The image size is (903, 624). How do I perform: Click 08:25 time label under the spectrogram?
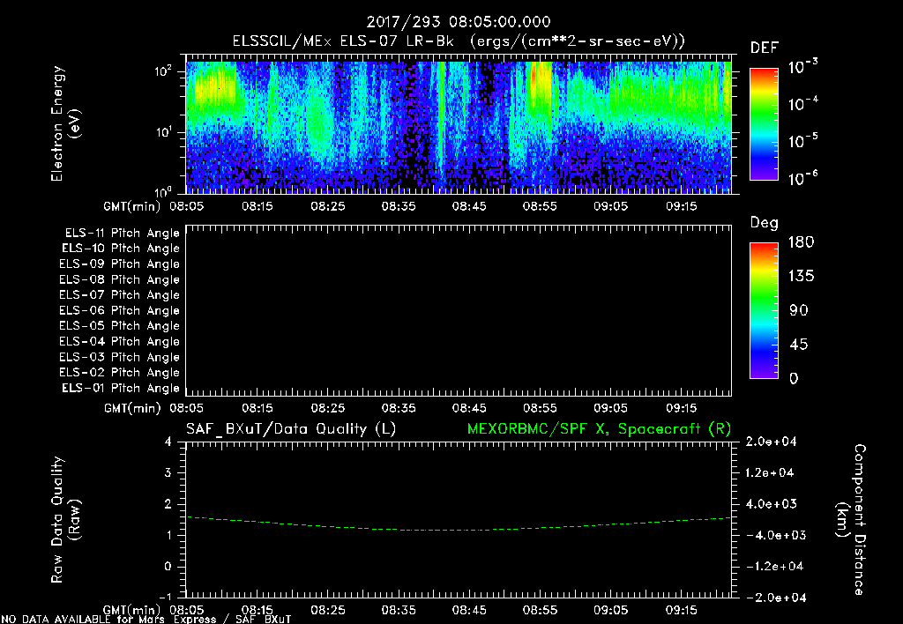328,206
